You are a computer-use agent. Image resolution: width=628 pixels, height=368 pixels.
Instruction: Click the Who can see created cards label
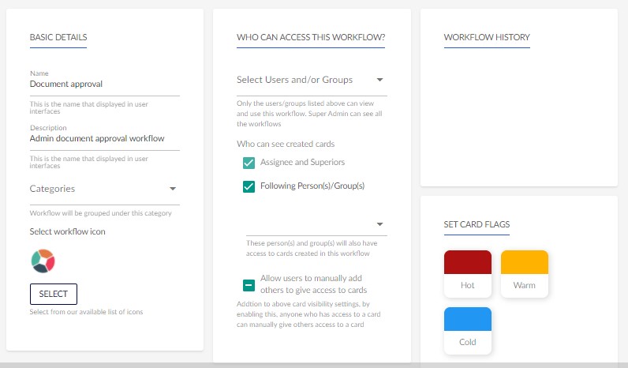click(286, 144)
